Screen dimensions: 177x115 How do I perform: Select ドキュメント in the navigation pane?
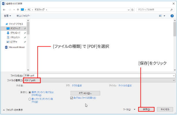15,37
